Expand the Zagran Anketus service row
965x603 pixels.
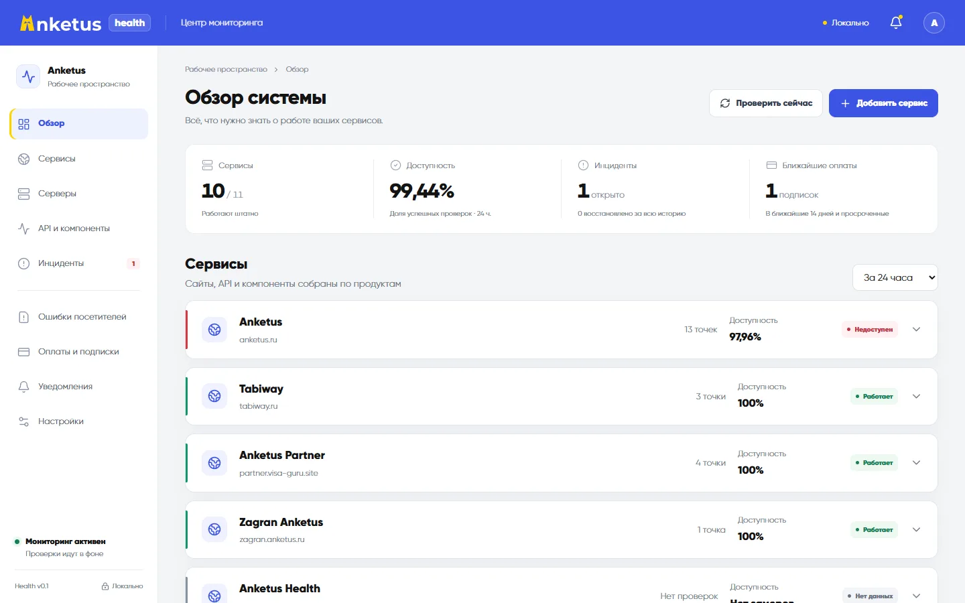[x=917, y=529]
